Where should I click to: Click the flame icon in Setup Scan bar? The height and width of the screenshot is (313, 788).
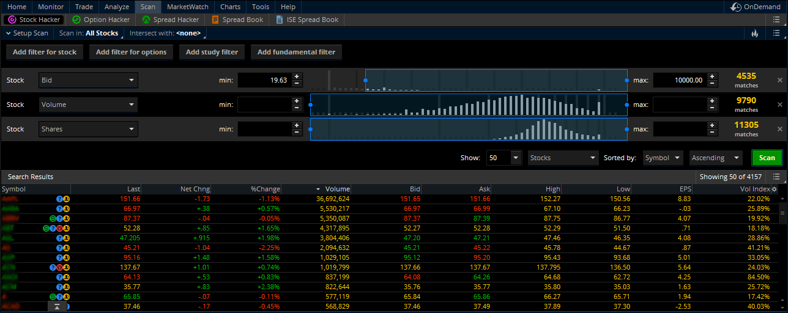(754, 33)
